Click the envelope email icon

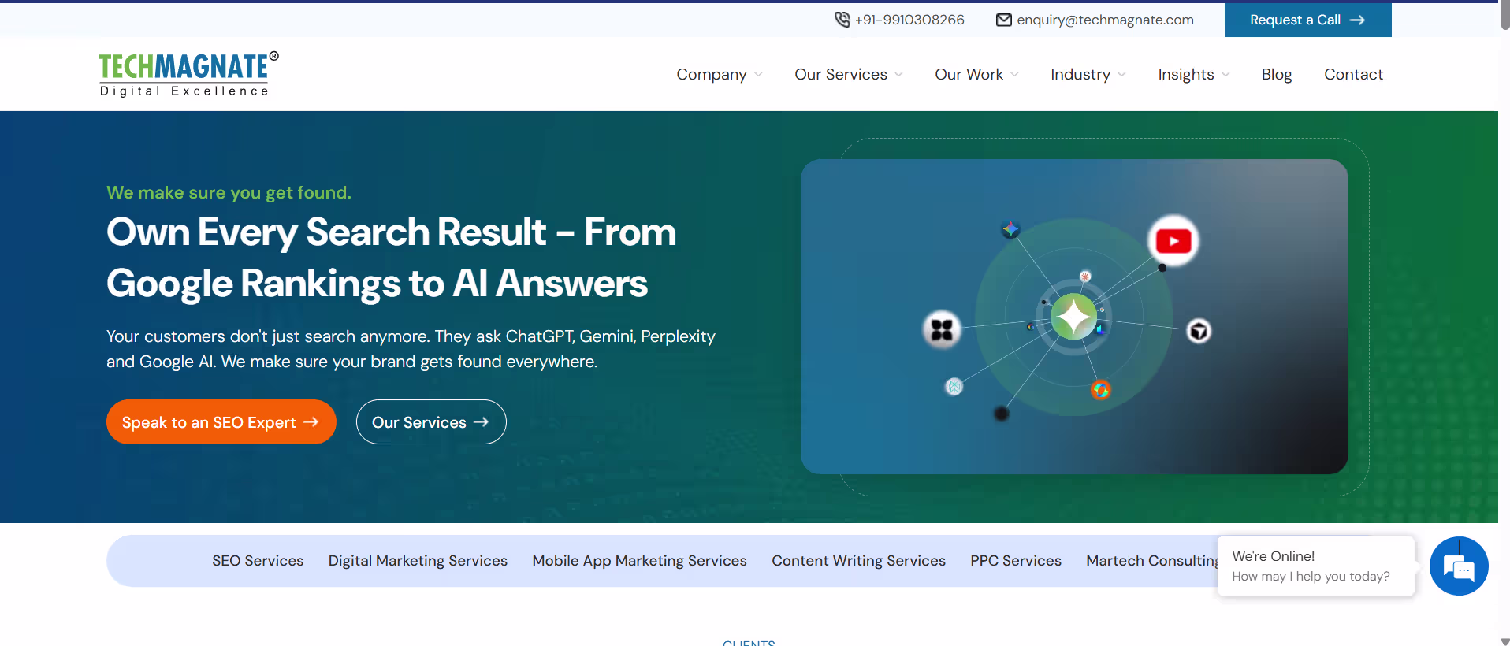(x=1004, y=20)
